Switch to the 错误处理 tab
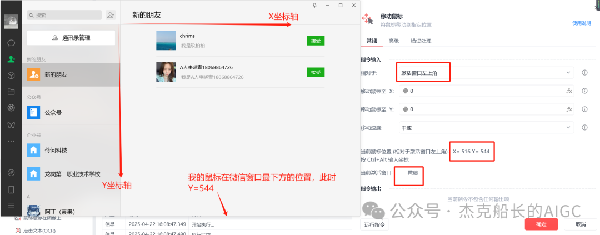The height and width of the screenshot is (235, 600). coord(421,41)
